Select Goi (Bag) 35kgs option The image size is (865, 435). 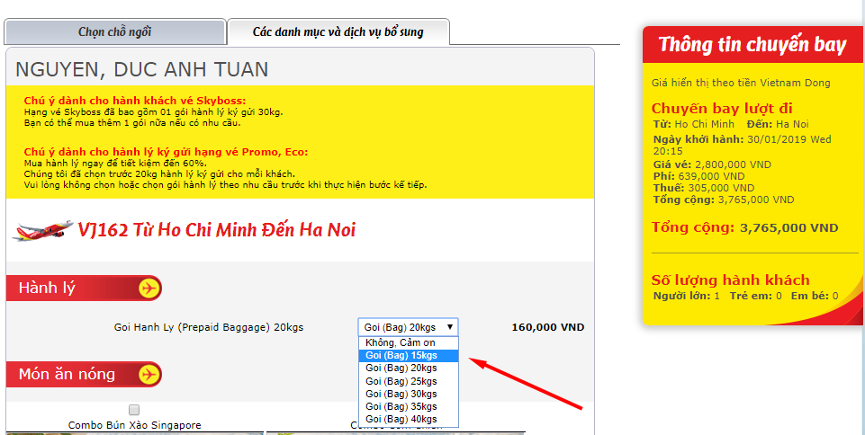click(x=409, y=406)
